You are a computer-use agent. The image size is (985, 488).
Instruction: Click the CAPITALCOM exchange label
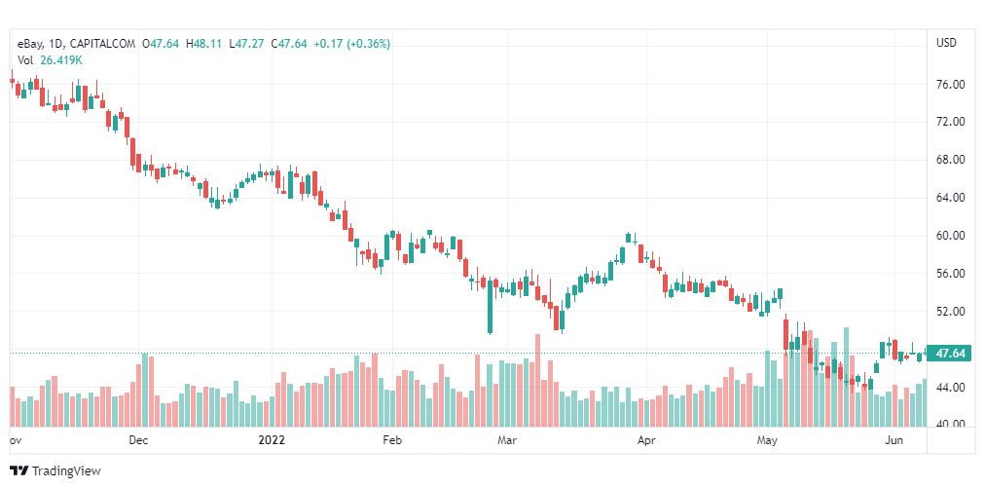pos(102,44)
